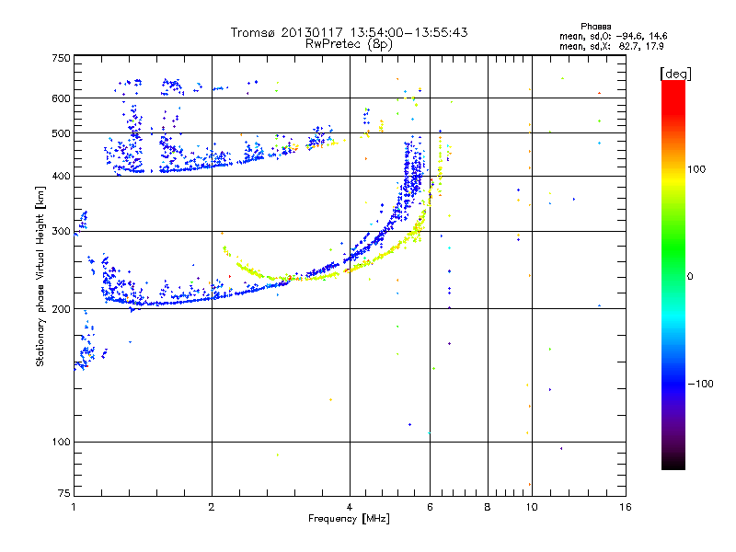
Task: Click the y-axis tick label '200'
Action: 61,309
